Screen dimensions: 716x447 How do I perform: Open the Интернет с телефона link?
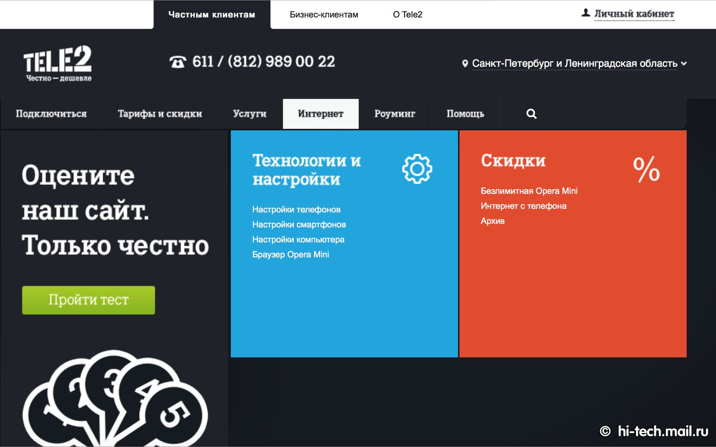[524, 206]
